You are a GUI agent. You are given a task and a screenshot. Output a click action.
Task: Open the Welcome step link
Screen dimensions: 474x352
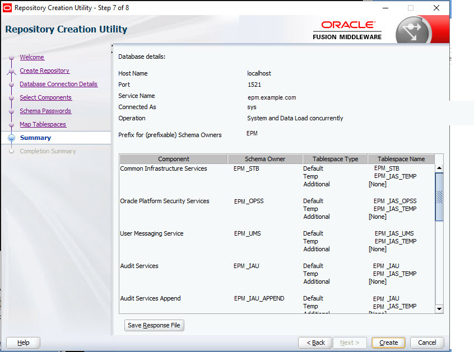point(32,57)
